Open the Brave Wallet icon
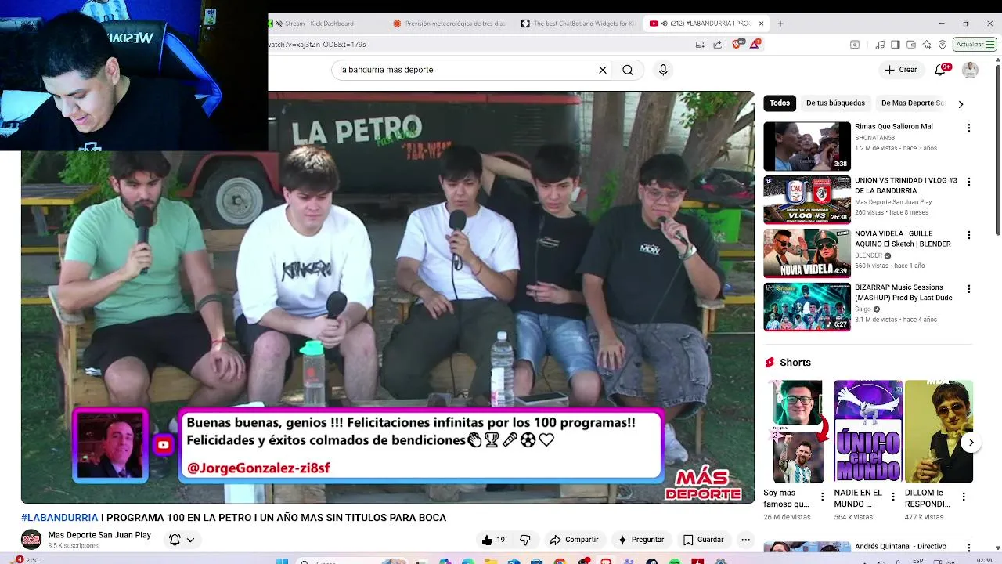This screenshot has width=1002, height=564. pos(911,45)
